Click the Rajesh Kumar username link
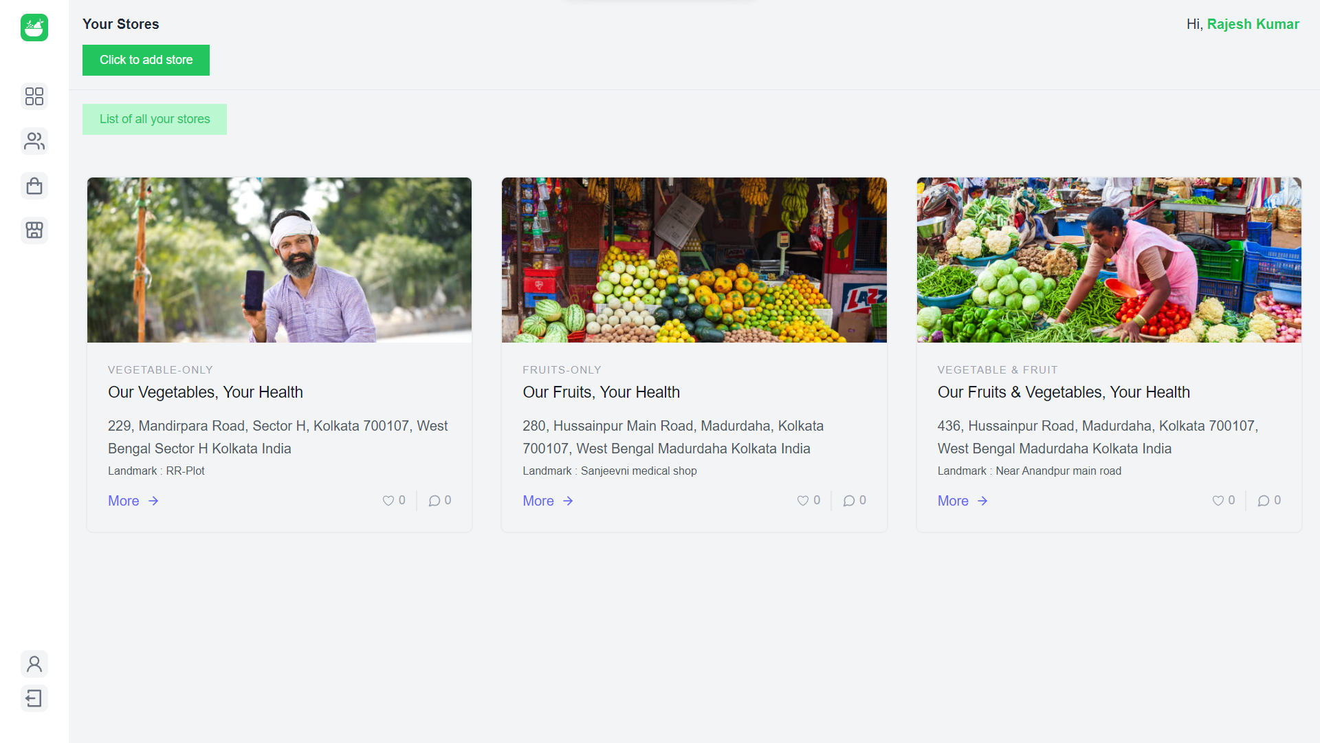Viewport: 1320px width, 743px height. 1253,24
